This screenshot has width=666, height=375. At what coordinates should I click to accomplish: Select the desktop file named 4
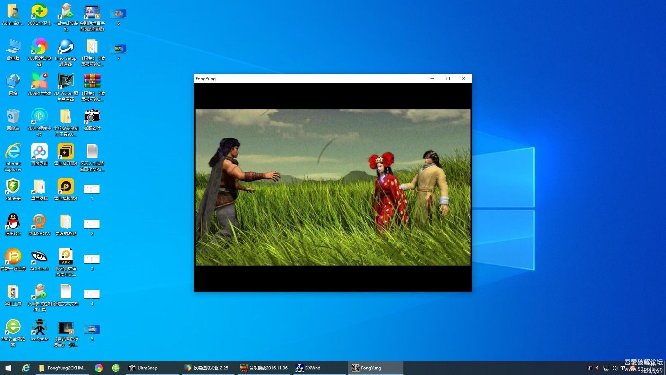(x=92, y=297)
